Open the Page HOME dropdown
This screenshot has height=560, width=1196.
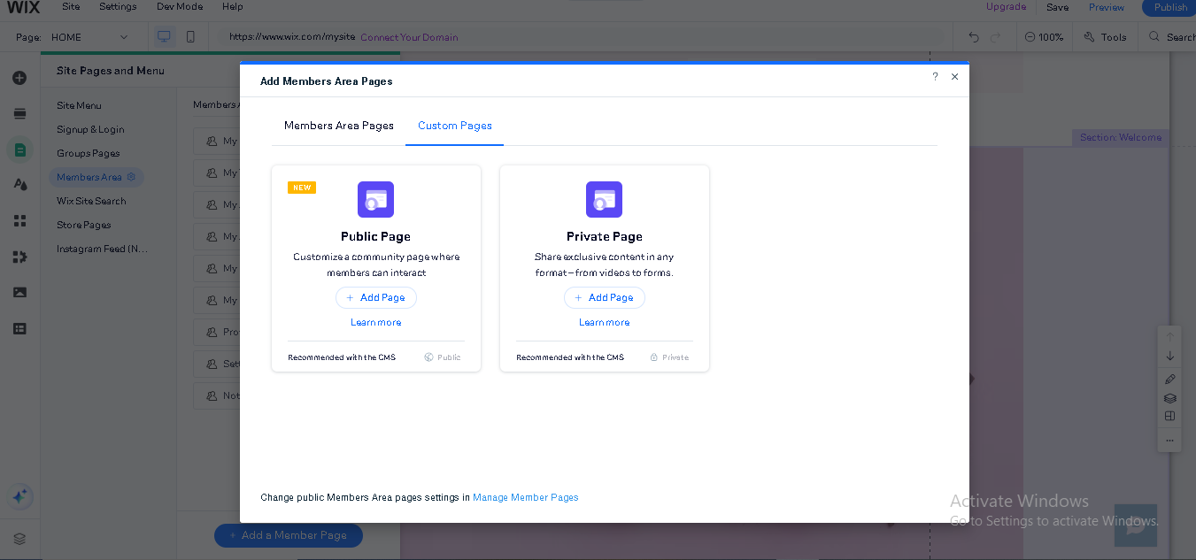pyautogui.click(x=89, y=37)
